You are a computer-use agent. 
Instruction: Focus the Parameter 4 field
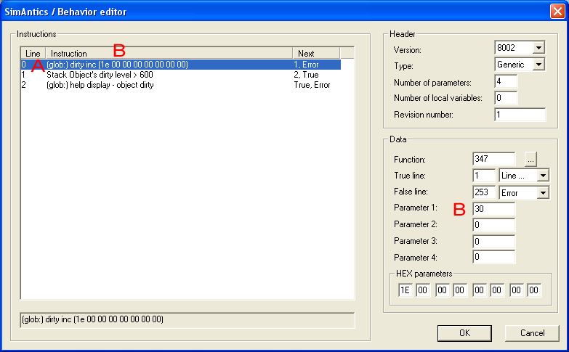click(x=494, y=258)
